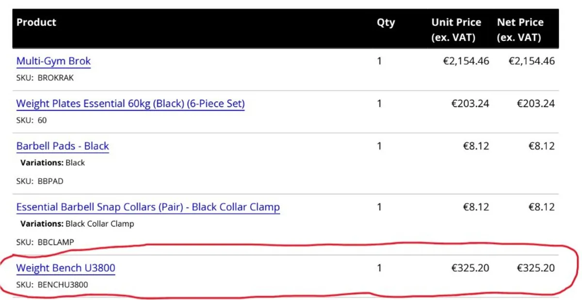Click the Variations: Black Collar Clamp text

[x=77, y=224]
